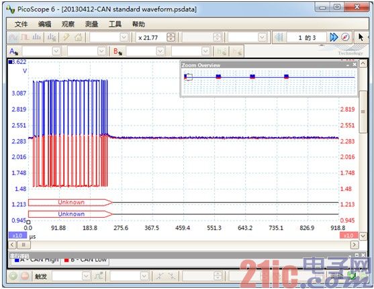Open Channel B coupling dropdown
Viewport: 374px width, 289px height.
[205, 51]
